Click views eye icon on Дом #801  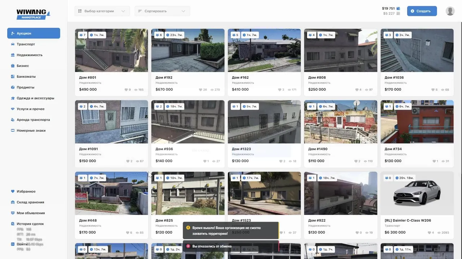[x=136, y=90]
